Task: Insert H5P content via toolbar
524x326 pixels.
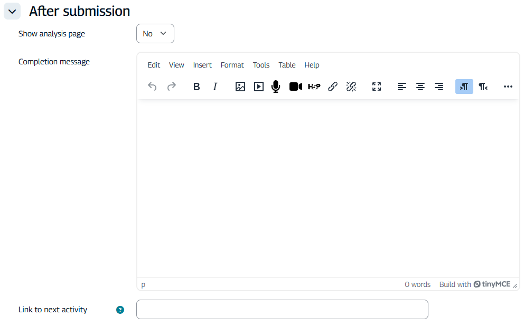Action: [x=314, y=87]
